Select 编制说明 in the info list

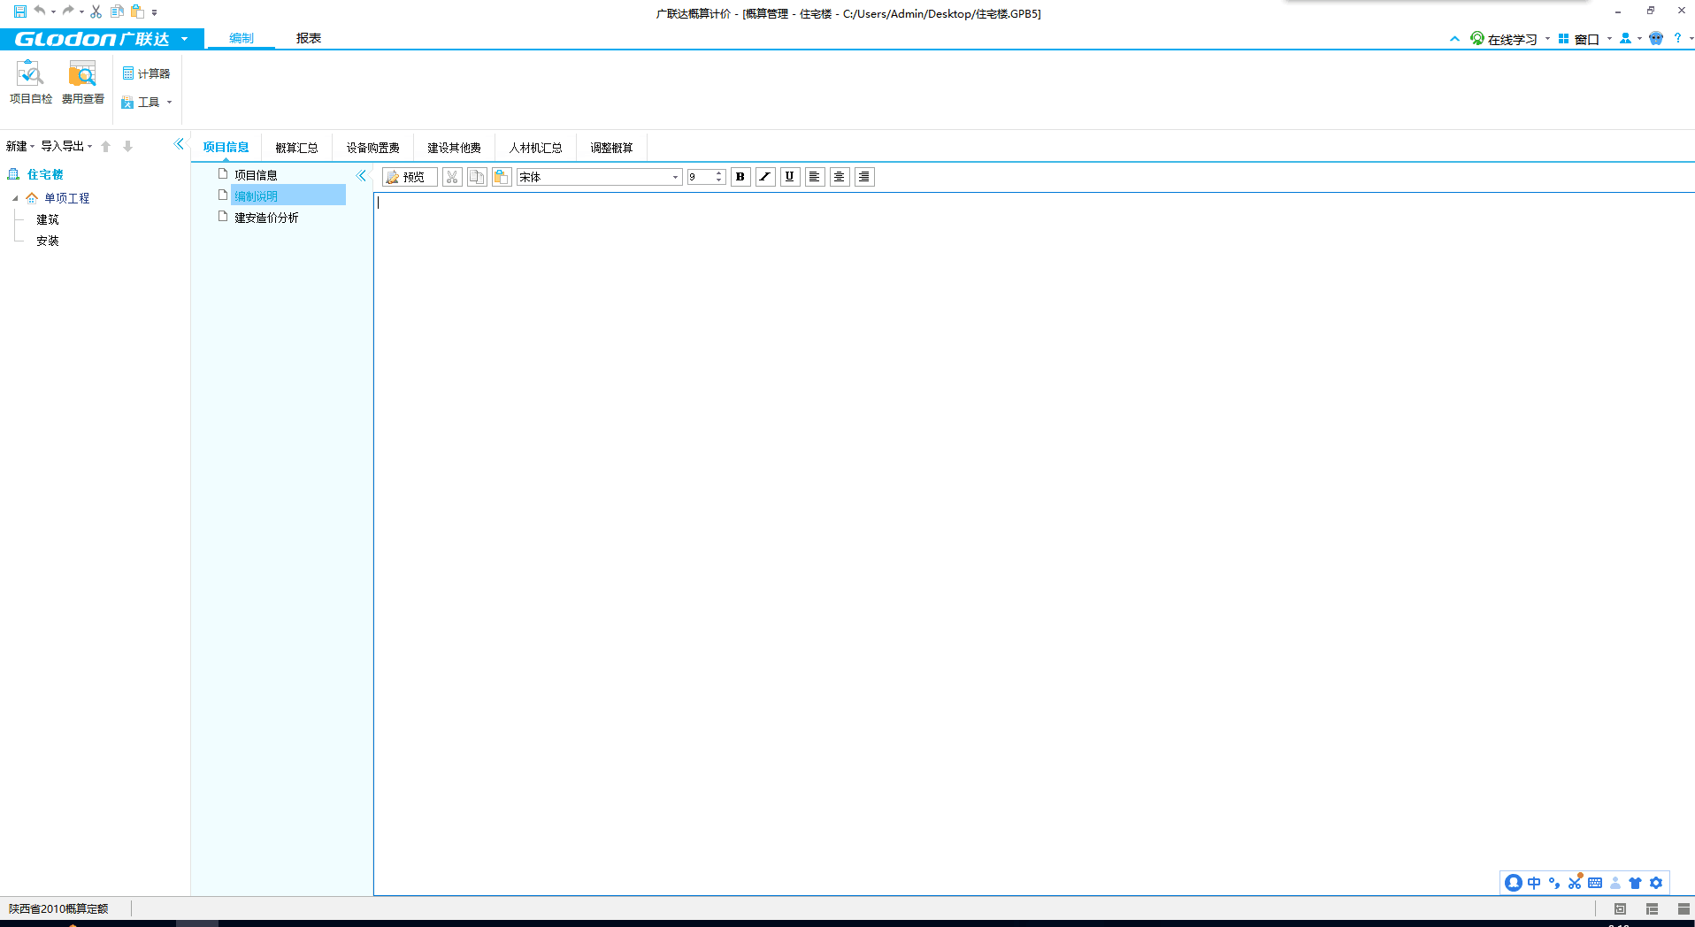288,195
